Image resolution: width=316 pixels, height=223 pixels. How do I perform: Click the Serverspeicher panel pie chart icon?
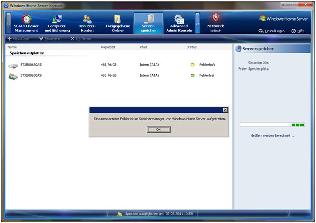point(238,49)
